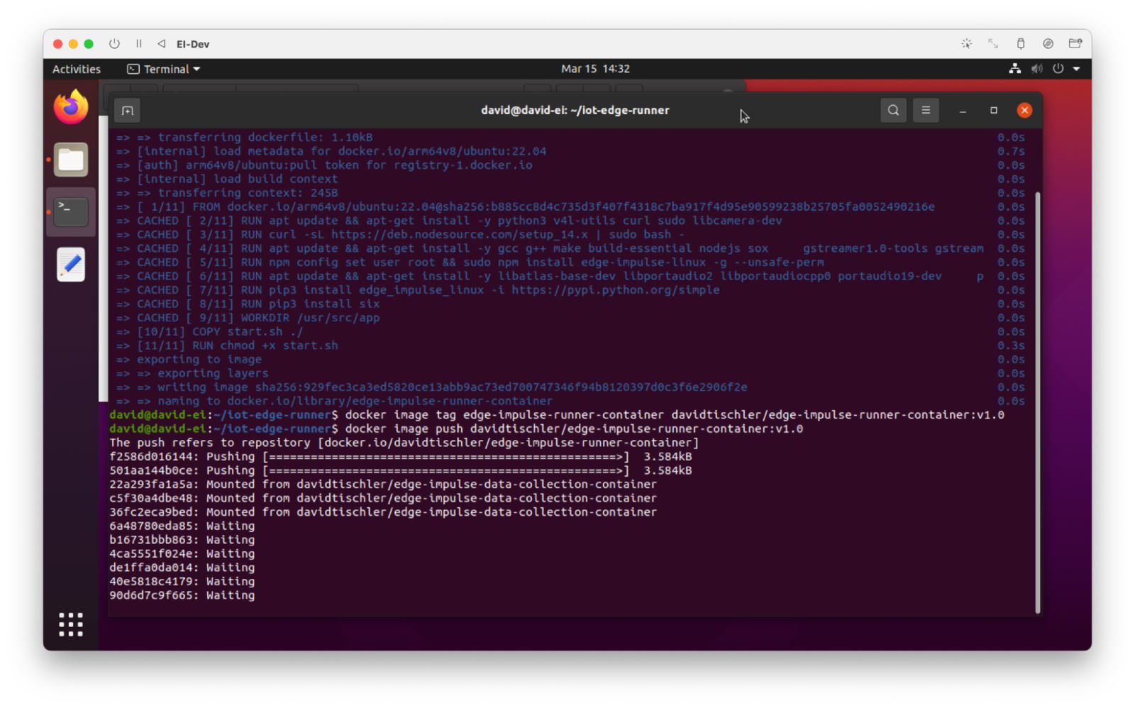Open the Terminal app menu dropdown

tap(164, 69)
